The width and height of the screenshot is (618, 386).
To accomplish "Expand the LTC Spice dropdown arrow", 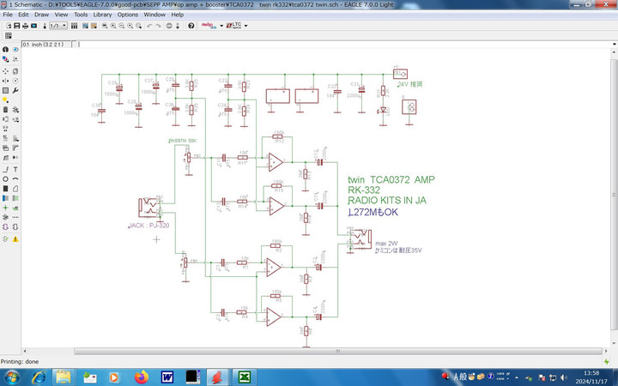I will click(x=246, y=26).
